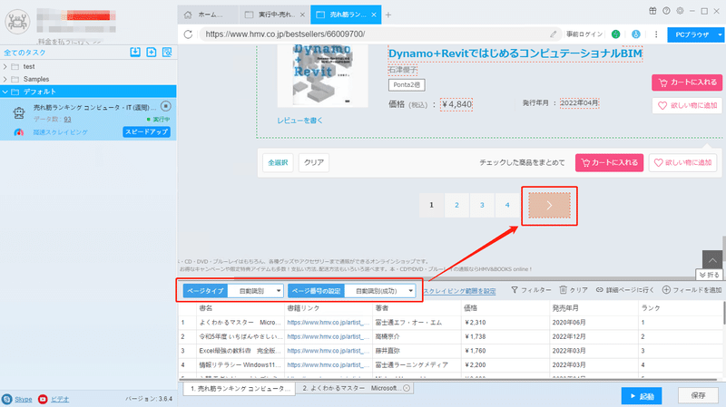Click the 事前ログイン button
726x407 pixels.
(x=584, y=34)
